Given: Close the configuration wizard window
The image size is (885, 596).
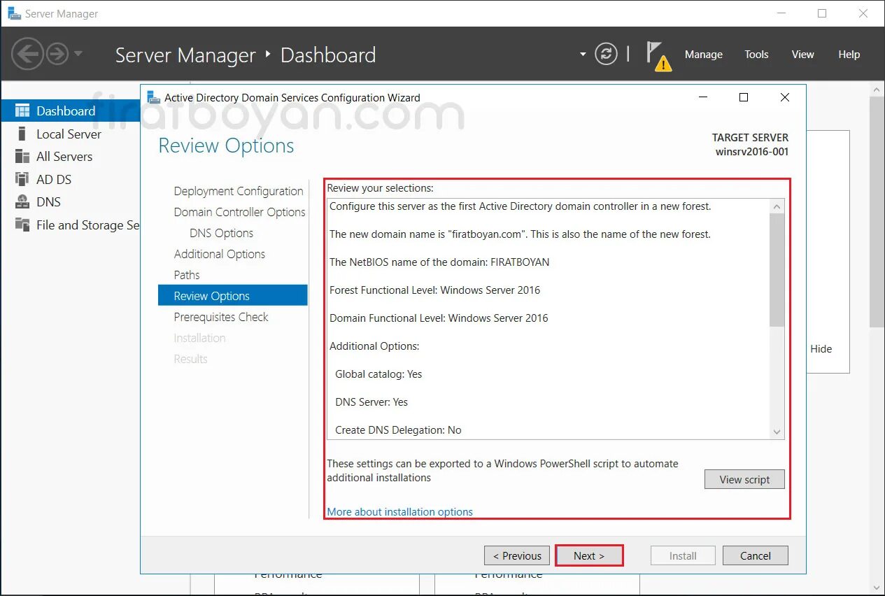Looking at the screenshot, I should click(785, 97).
